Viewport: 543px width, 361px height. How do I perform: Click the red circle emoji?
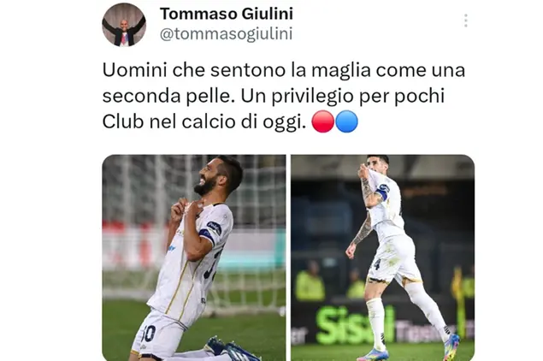[322, 121]
